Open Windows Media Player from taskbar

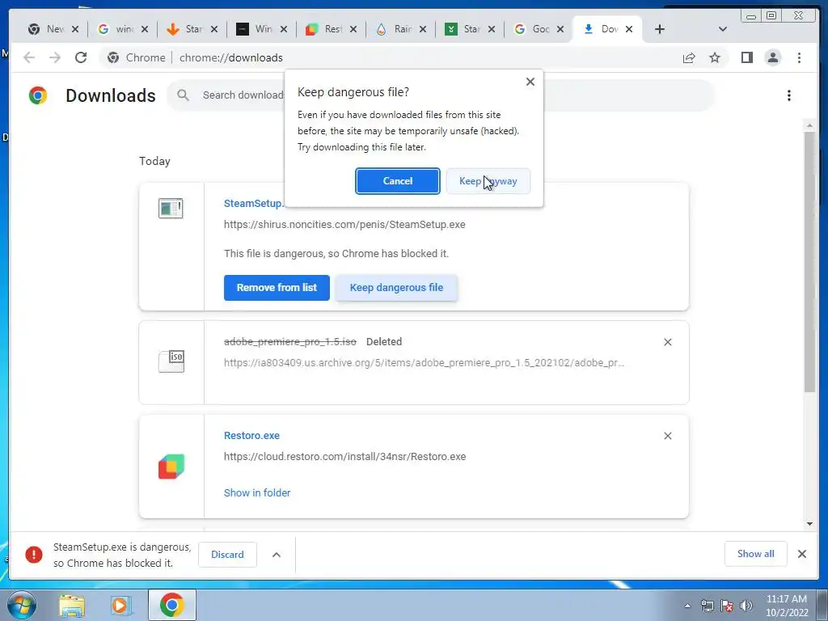click(x=120, y=605)
